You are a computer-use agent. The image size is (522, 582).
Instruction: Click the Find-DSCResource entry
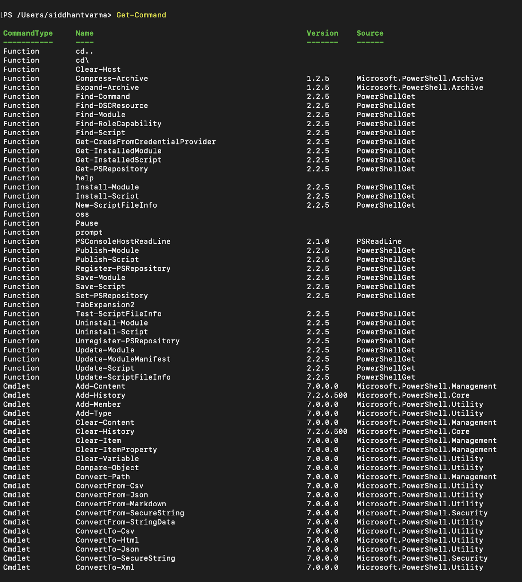pos(112,106)
